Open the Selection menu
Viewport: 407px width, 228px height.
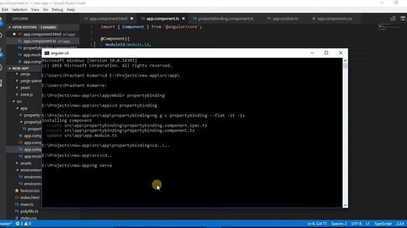tap(20, 9)
